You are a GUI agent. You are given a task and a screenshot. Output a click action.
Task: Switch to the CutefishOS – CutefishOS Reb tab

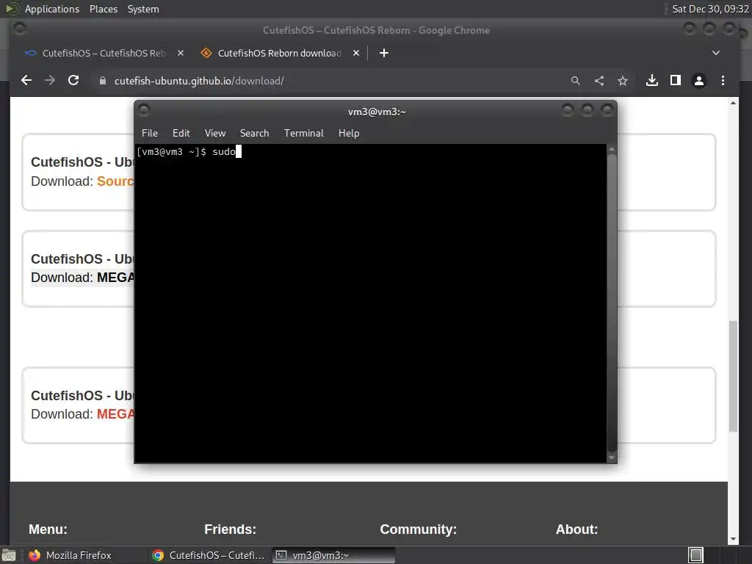pos(104,53)
